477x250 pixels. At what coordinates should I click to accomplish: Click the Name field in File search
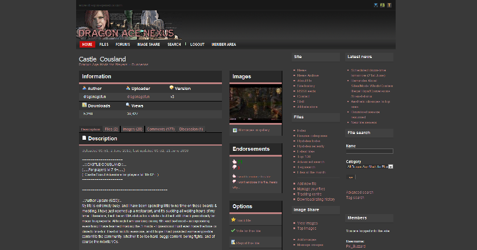point(370,151)
